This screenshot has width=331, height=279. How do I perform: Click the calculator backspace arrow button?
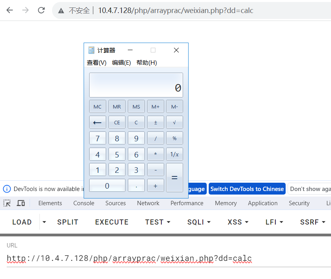[97, 122]
